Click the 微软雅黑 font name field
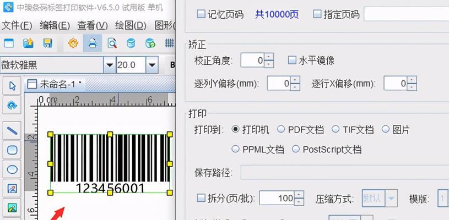 click(52, 65)
